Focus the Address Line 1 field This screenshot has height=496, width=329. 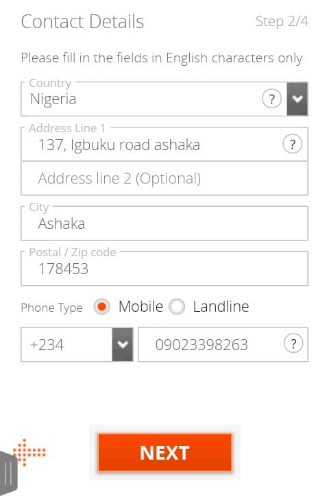click(164, 145)
